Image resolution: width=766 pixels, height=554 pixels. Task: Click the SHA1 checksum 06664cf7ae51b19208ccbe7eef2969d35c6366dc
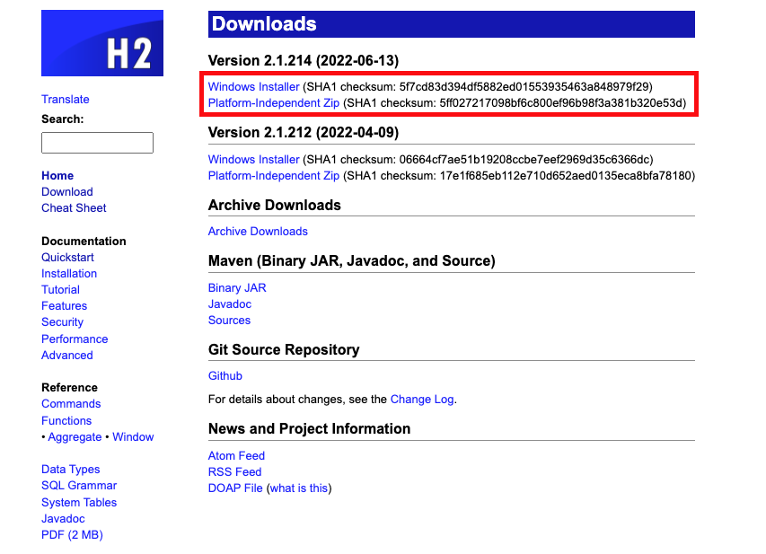pyautogui.click(x=524, y=159)
